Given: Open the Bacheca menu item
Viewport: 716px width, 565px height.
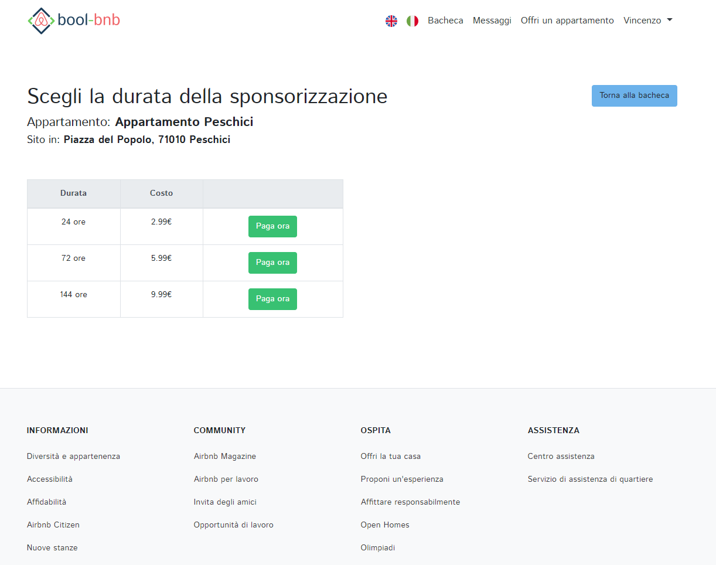Looking at the screenshot, I should (x=445, y=20).
